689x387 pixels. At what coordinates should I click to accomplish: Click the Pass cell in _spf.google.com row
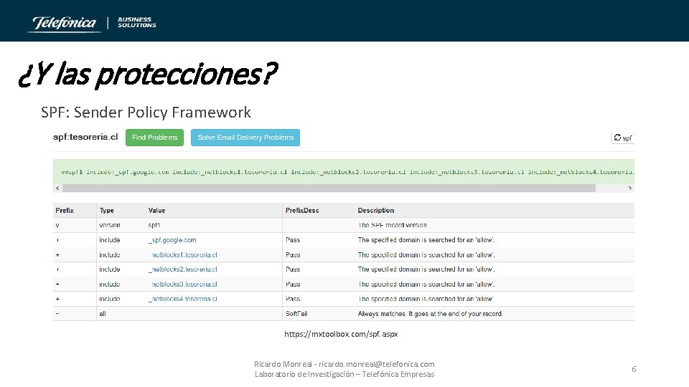293,240
